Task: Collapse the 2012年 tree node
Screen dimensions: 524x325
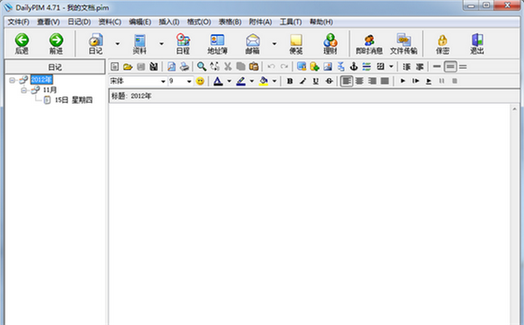Action: [12, 80]
